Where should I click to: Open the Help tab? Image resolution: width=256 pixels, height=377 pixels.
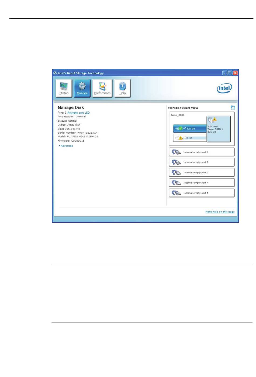point(123,88)
